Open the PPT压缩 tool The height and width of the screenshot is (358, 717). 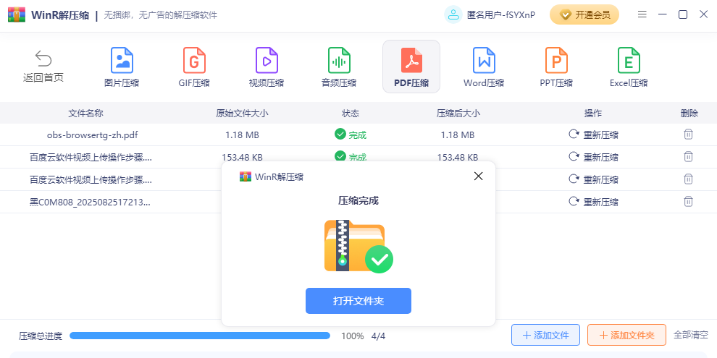pyautogui.click(x=556, y=67)
